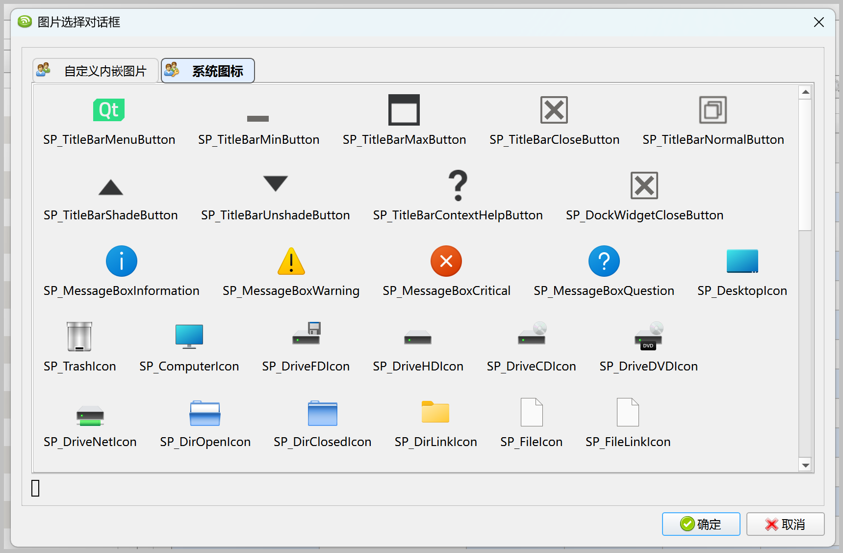The image size is (843, 553).
Task: Choose the SP_MessageBoxInformation blue info icon
Action: tap(121, 261)
